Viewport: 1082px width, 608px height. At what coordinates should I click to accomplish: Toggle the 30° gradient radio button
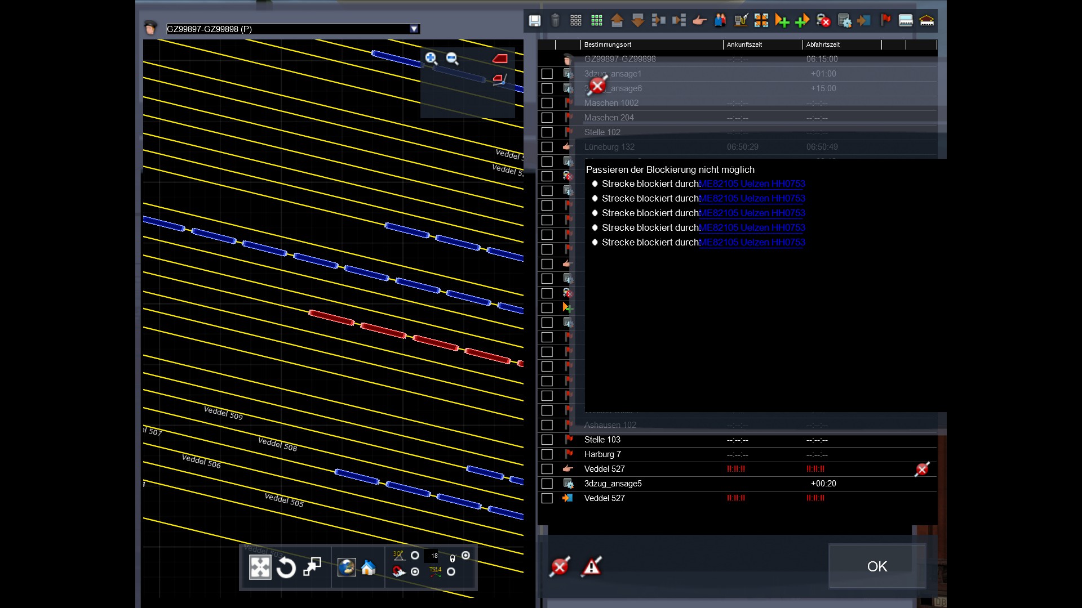point(415,556)
